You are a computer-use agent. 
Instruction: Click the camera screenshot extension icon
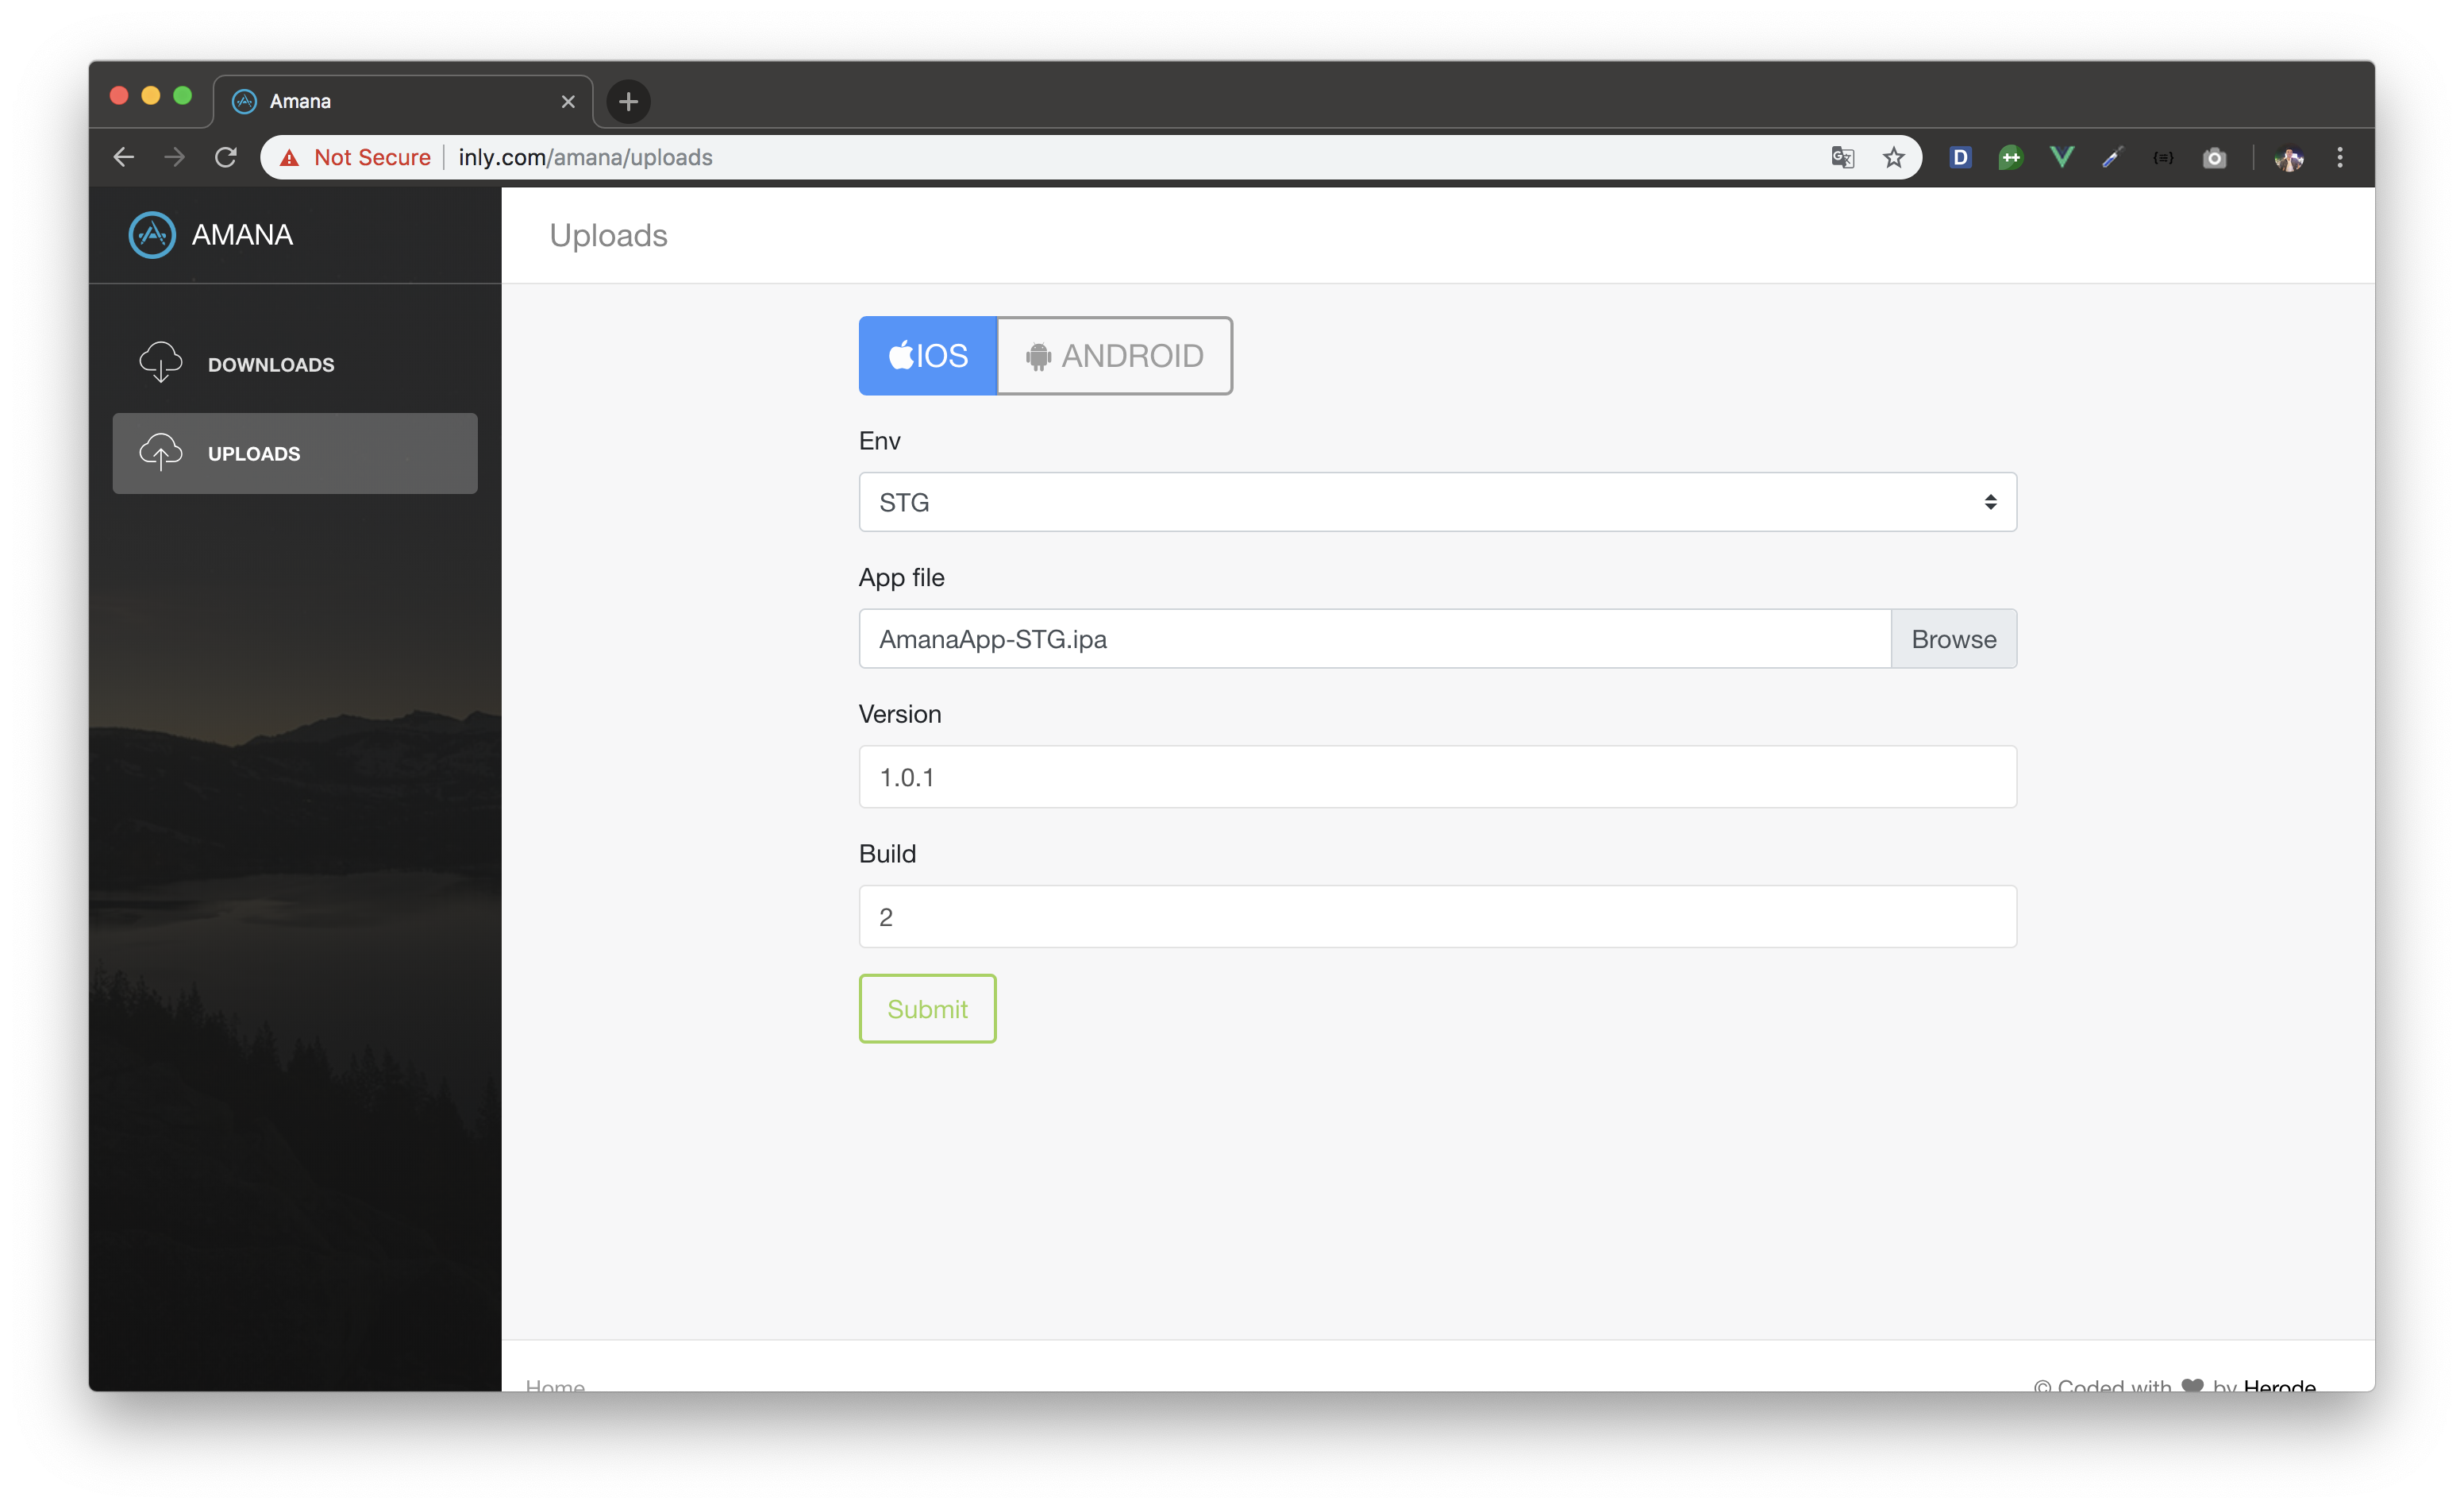[x=2214, y=158]
